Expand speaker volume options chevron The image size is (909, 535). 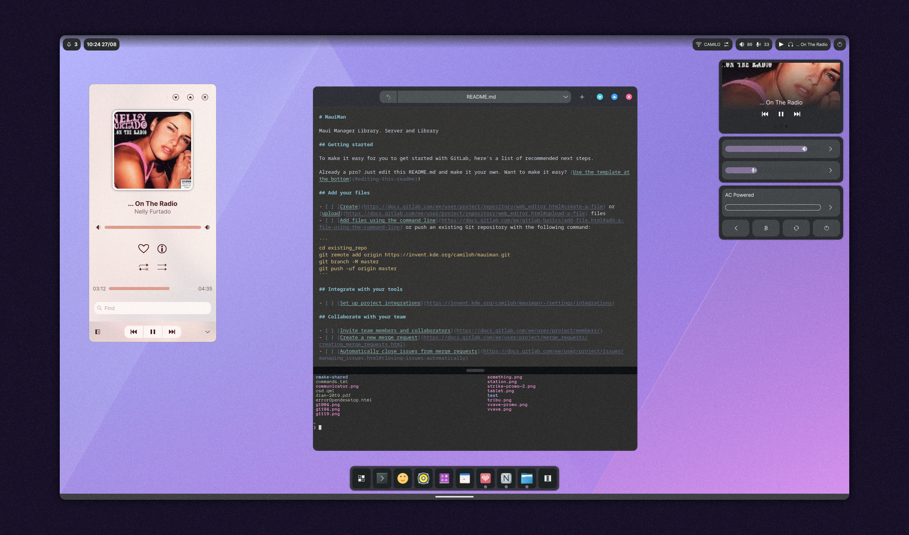pyautogui.click(x=830, y=149)
